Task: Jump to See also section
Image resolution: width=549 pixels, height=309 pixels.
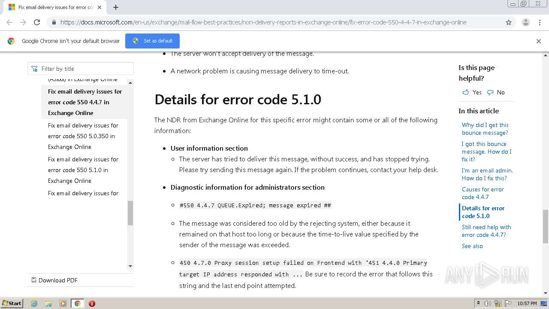Action: point(472,246)
